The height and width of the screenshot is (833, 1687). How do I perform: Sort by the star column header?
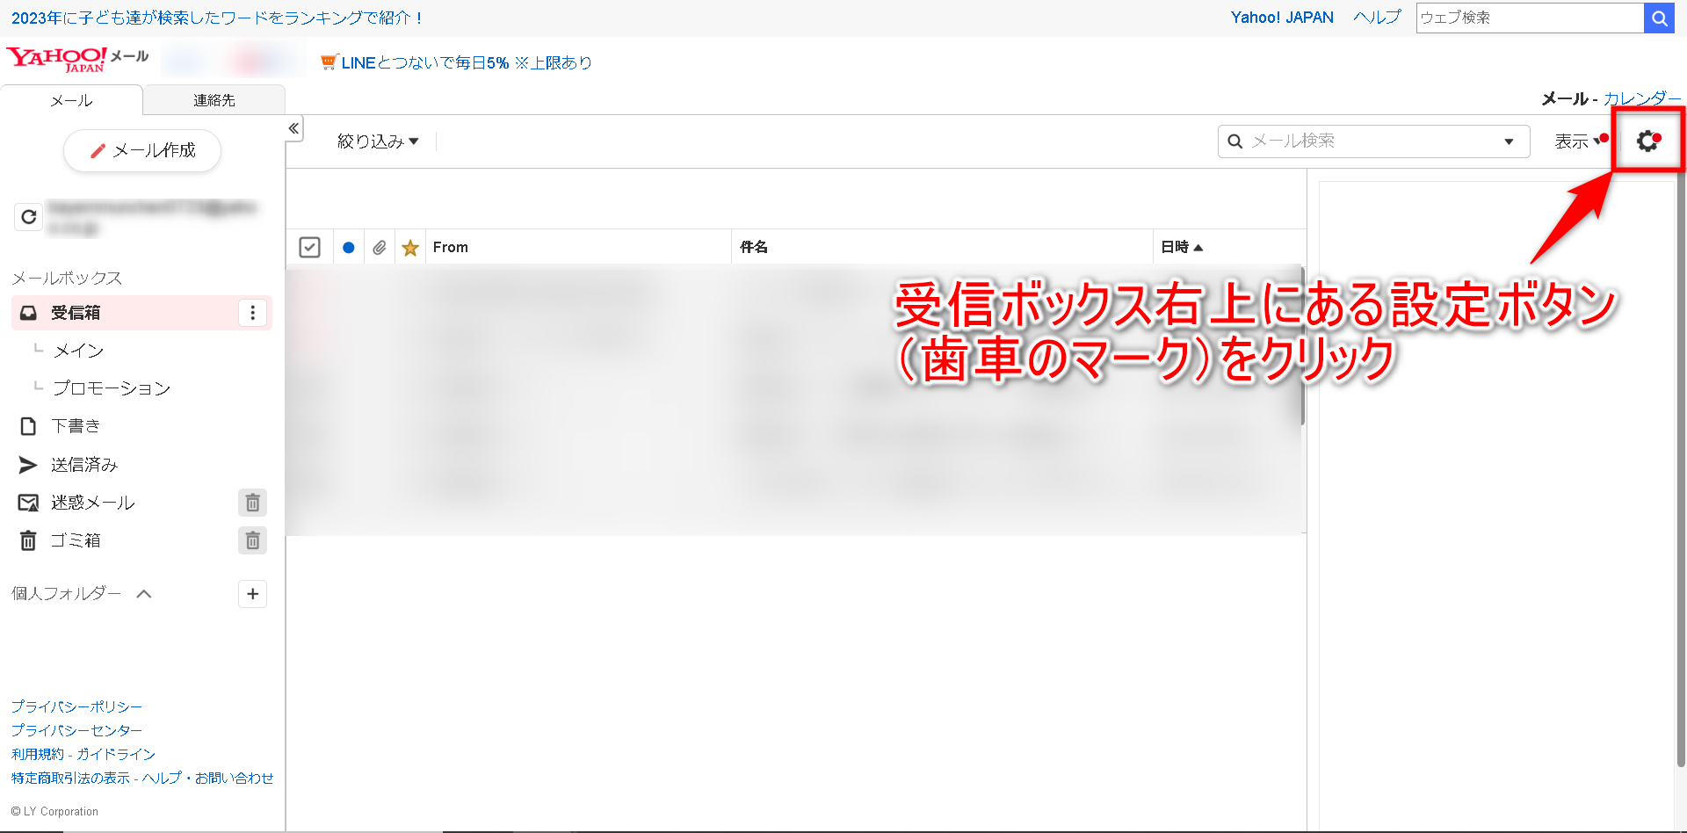[410, 248]
